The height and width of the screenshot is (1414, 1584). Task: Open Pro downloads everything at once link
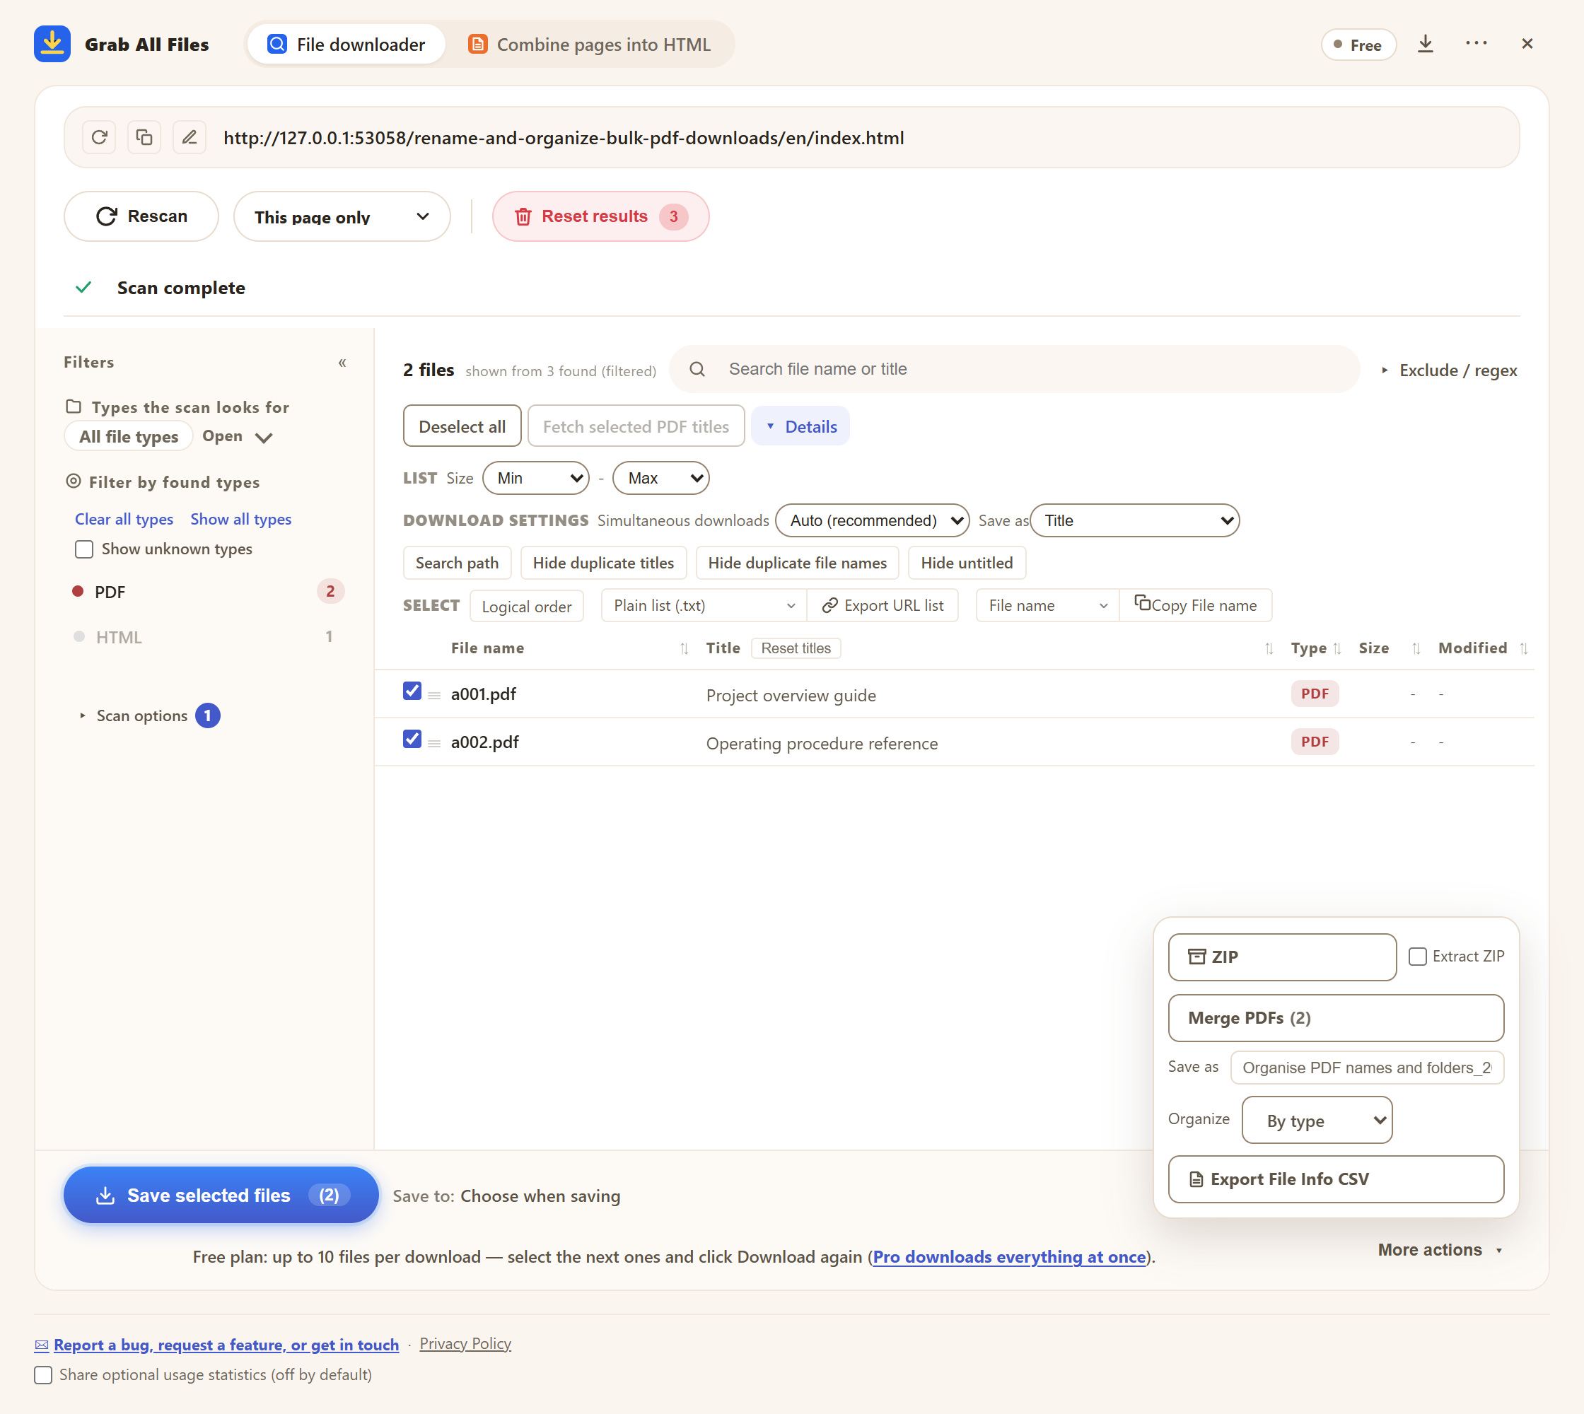point(1009,1256)
